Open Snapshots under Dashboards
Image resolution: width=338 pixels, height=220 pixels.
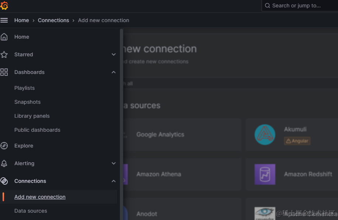27,102
